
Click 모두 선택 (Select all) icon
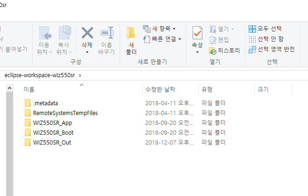(252, 29)
